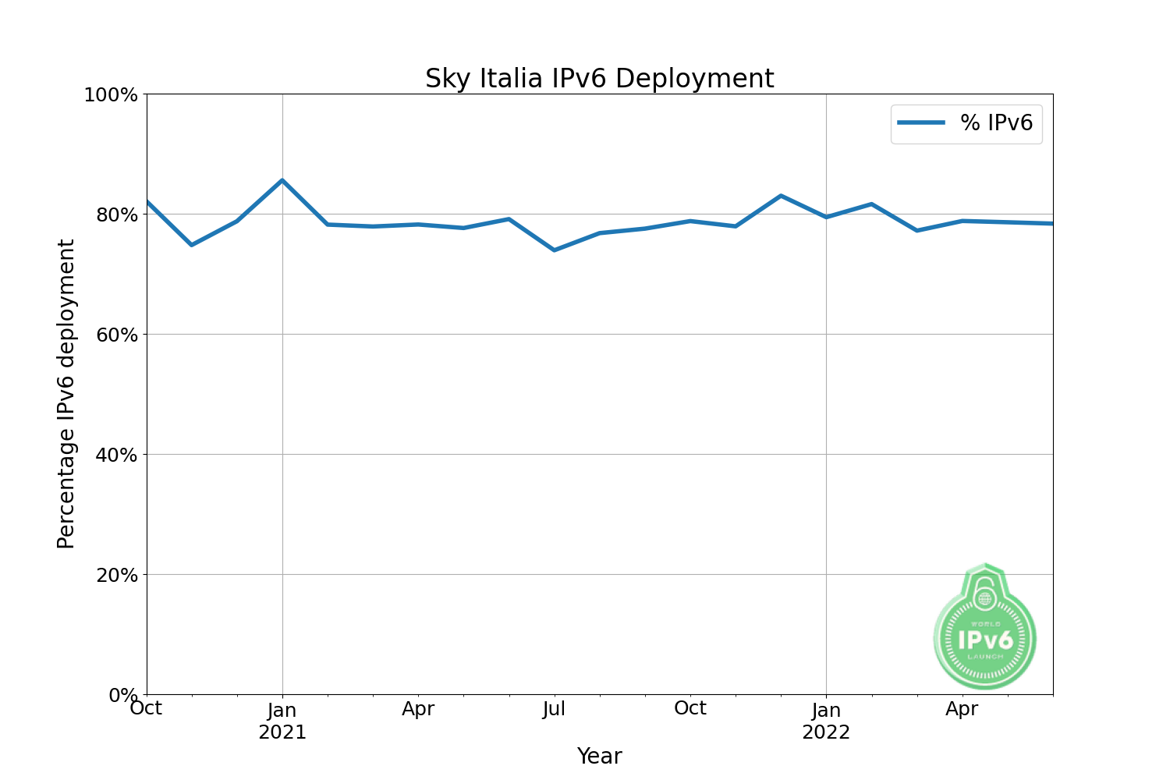
Task: Click the line's peak at December 2021
Action: (x=781, y=196)
